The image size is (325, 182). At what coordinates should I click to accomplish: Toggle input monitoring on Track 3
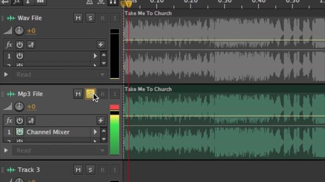click(115, 170)
